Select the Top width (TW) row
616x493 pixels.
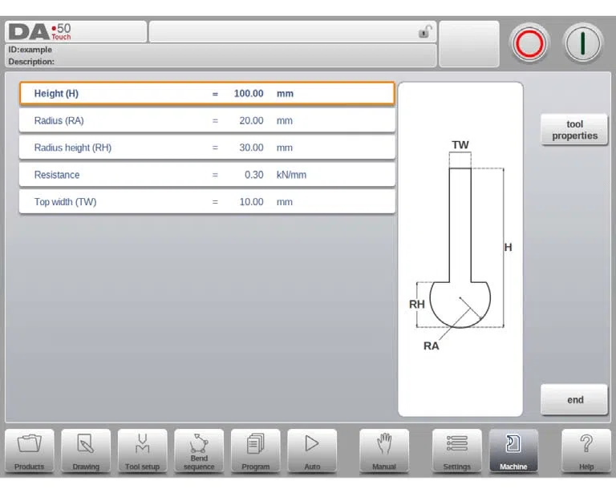point(207,202)
